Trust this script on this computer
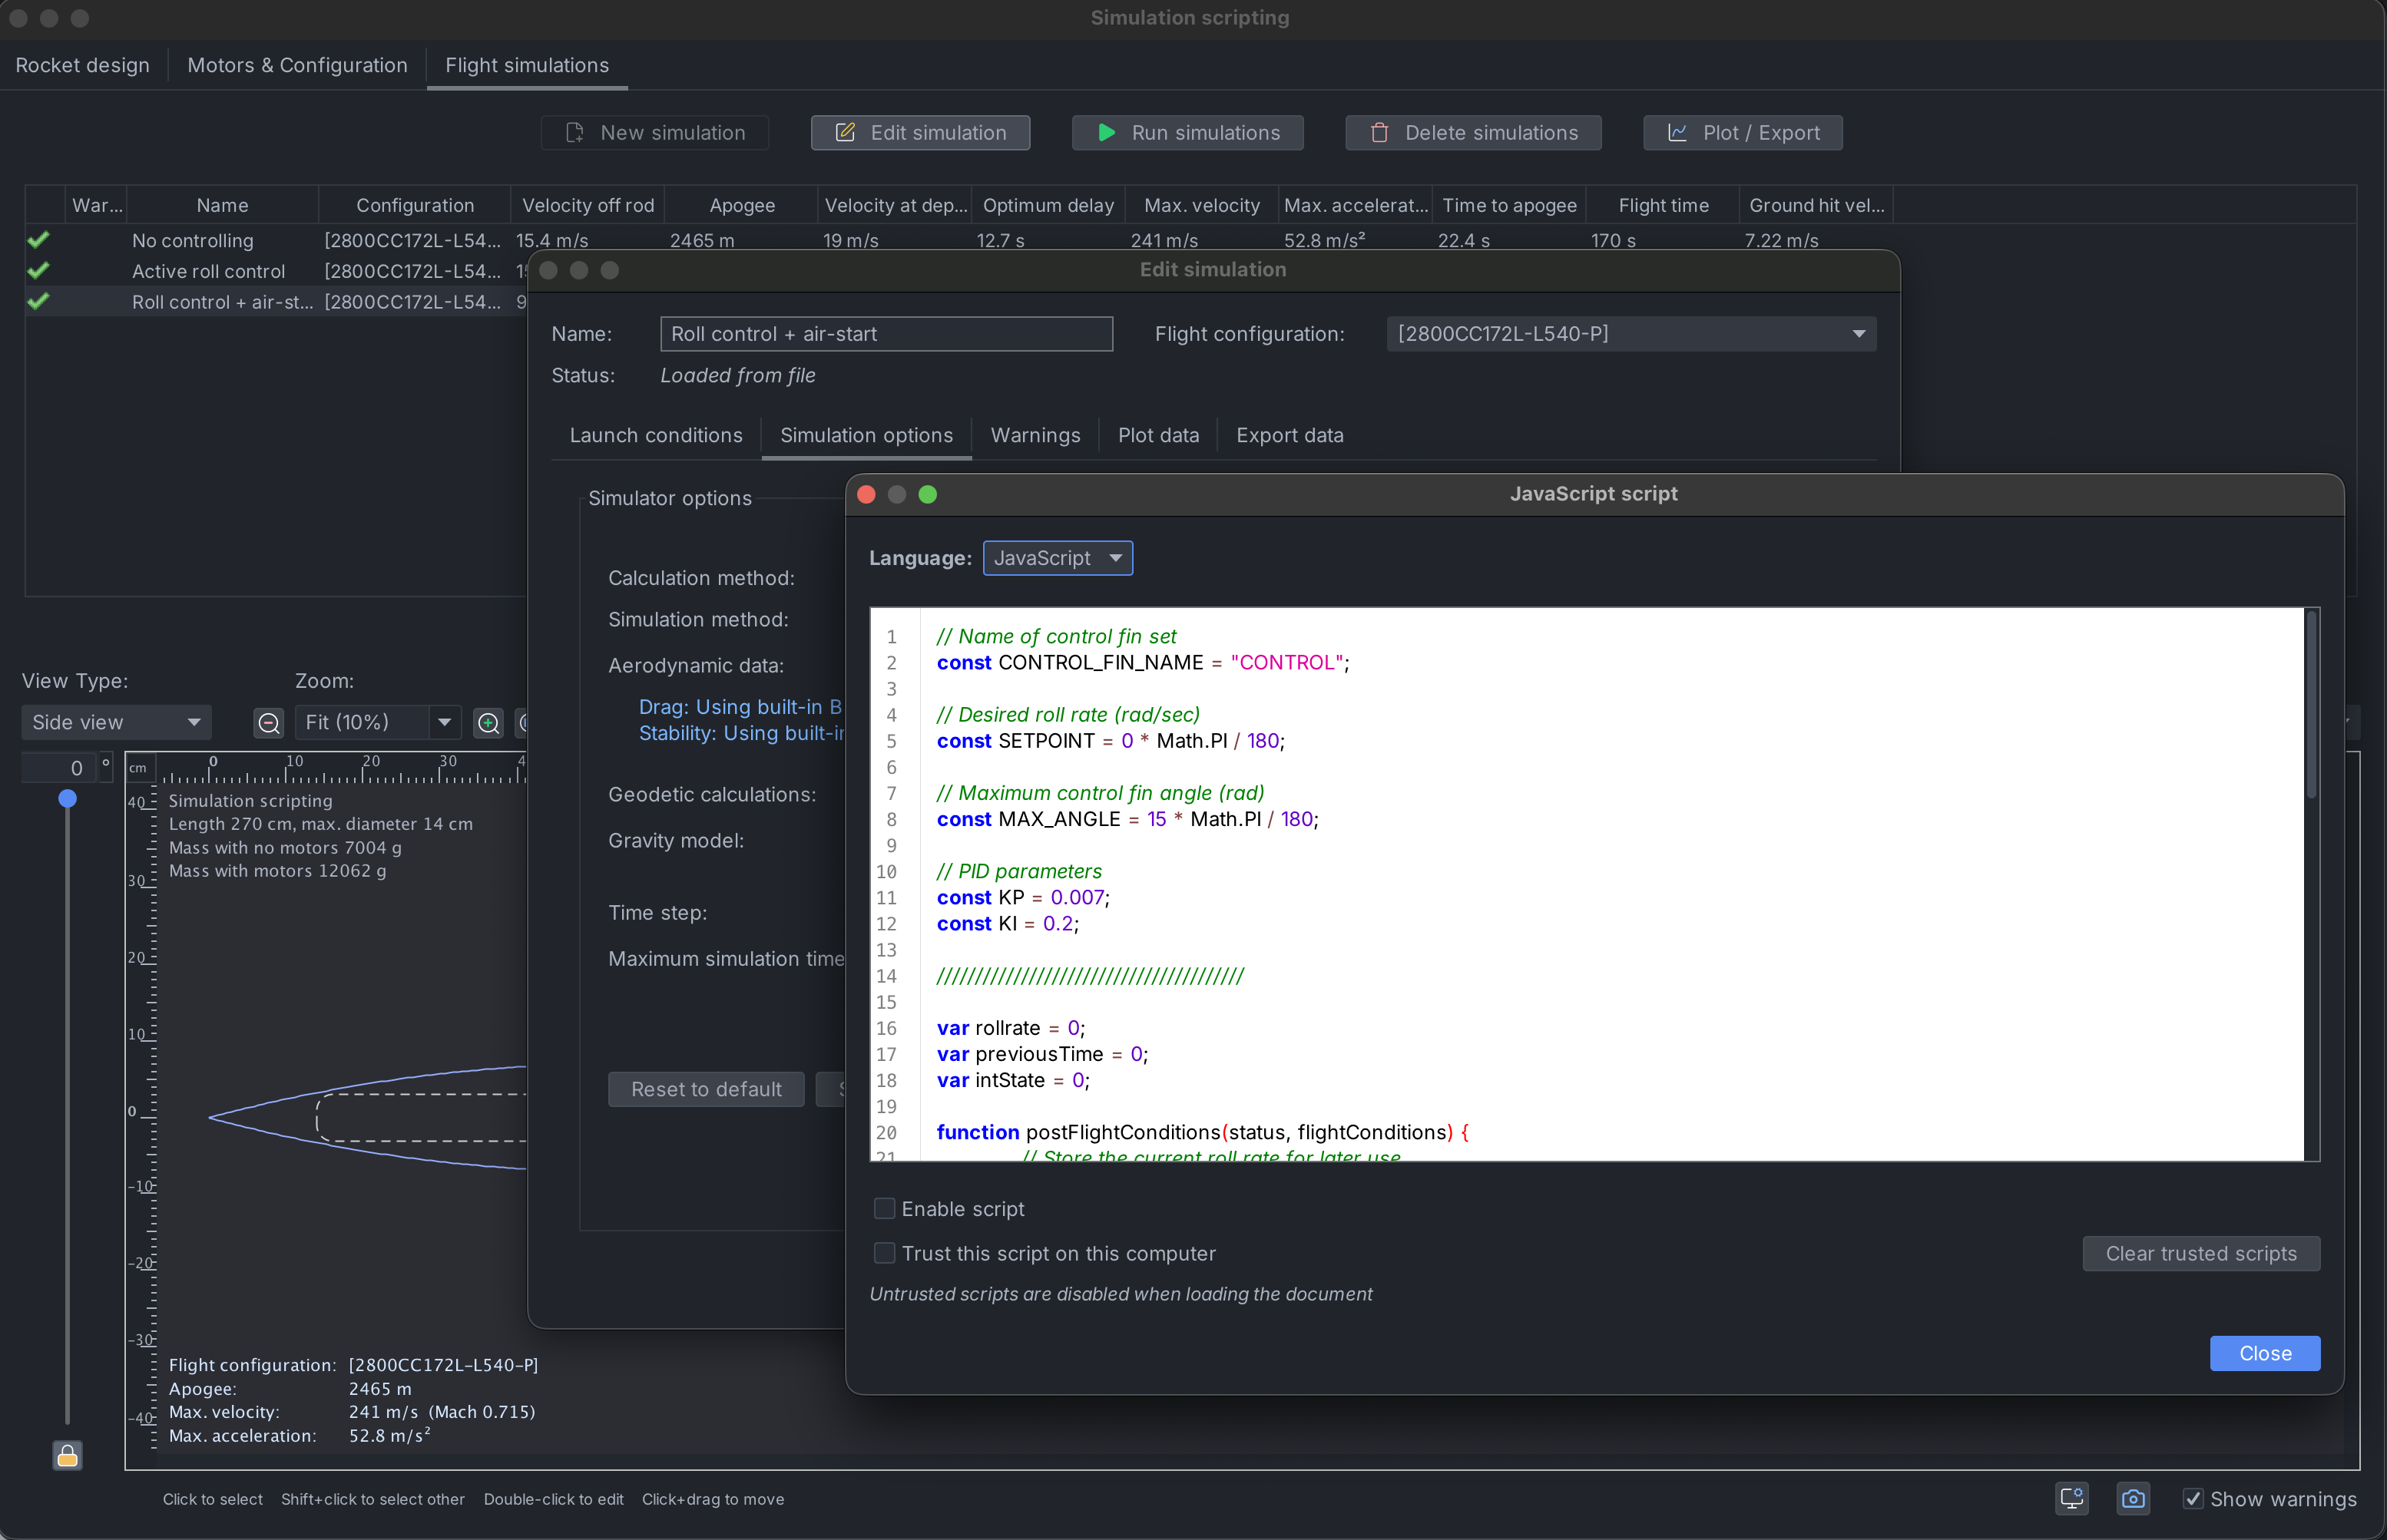2387x1540 pixels. click(x=884, y=1252)
